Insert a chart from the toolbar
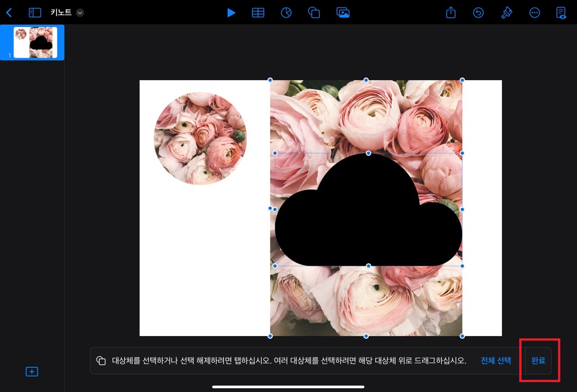Image resolution: width=577 pixels, height=392 pixels. tap(286, 13)
